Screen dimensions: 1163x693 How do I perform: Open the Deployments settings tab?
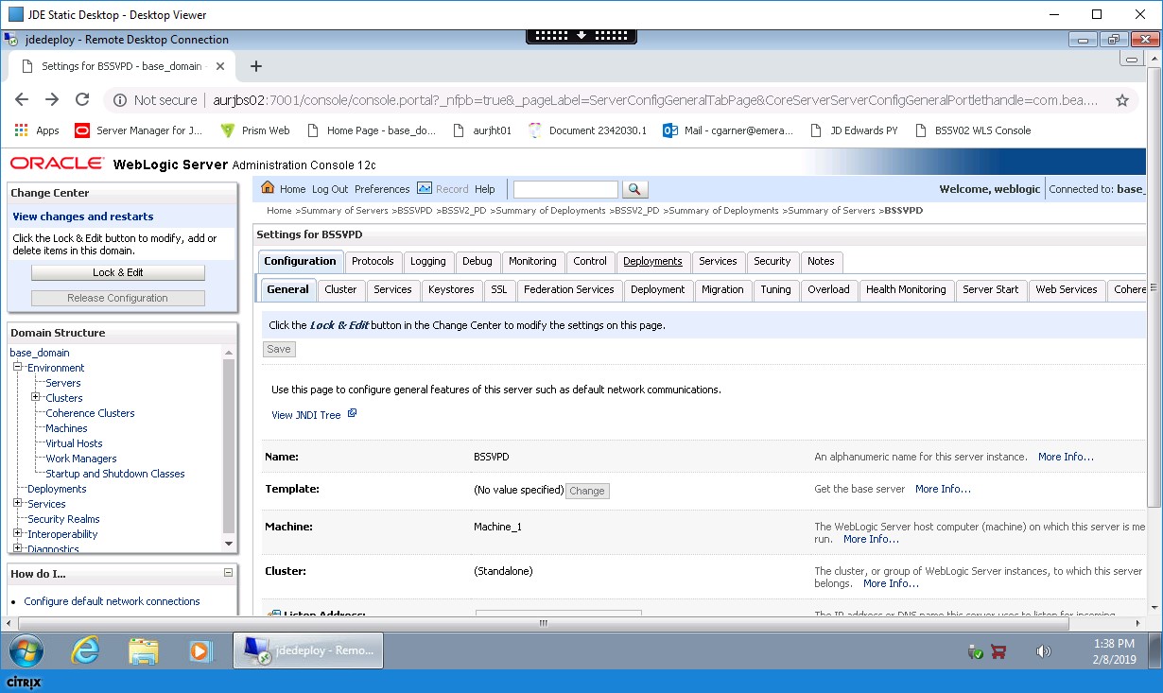652,261
